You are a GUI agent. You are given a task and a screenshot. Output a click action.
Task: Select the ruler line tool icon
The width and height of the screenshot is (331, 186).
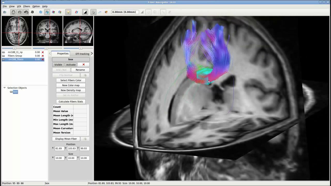click(100, 12)
